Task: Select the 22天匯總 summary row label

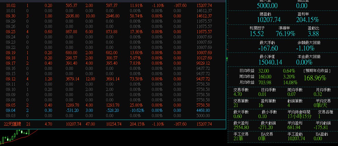Action: click(x=12, y=124)
